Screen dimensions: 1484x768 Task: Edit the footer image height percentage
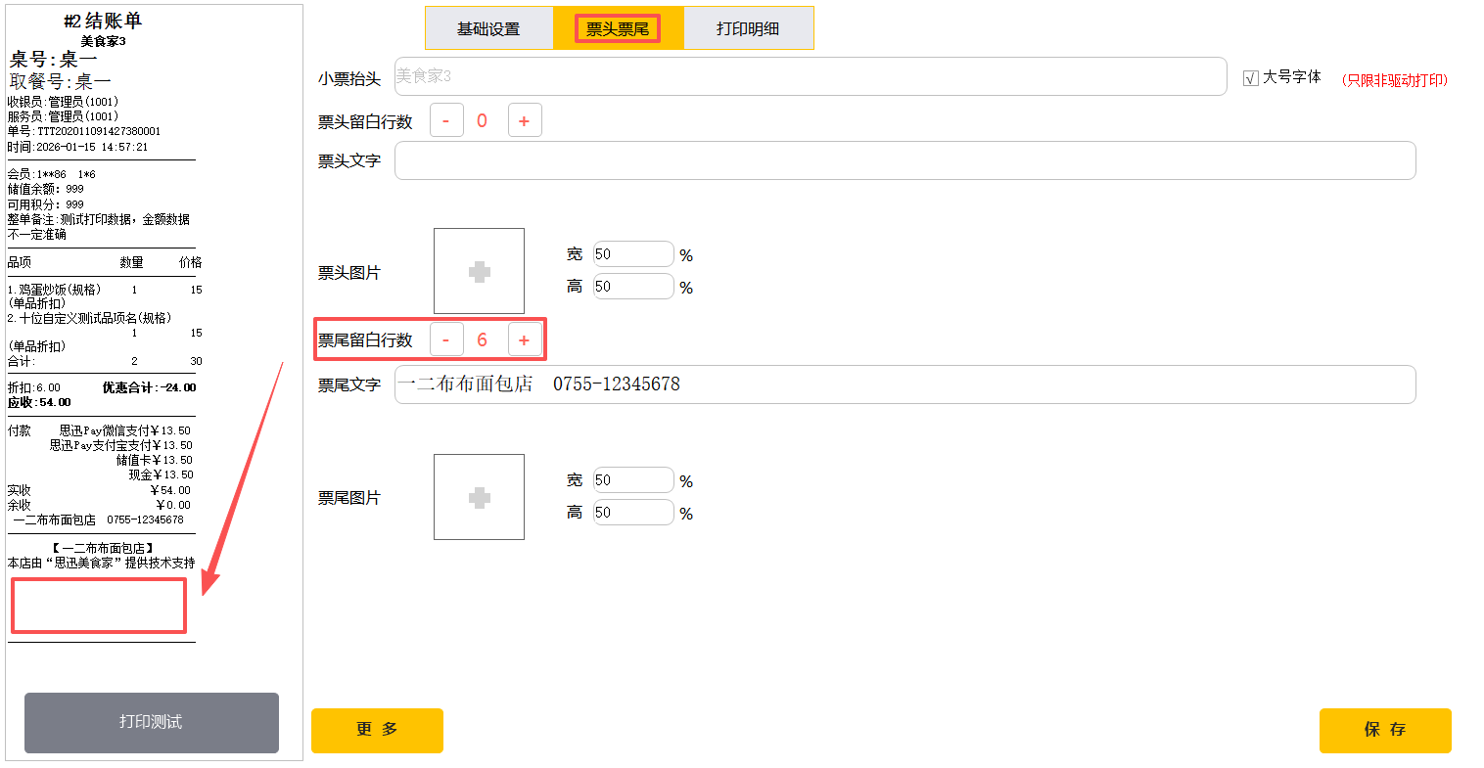(632, 513)
